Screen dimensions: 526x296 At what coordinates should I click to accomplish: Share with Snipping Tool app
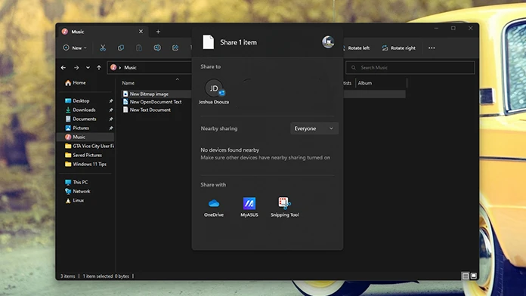[x=285, y=207]
